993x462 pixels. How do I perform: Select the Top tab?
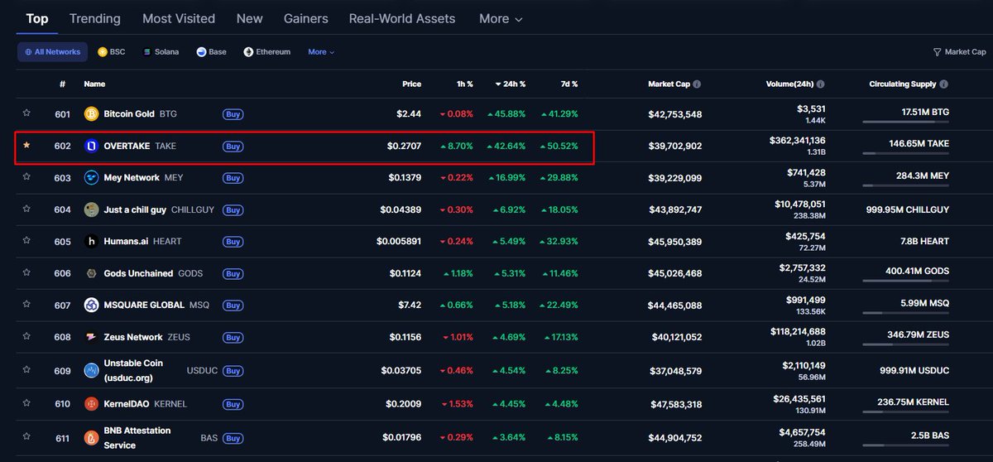37,18
